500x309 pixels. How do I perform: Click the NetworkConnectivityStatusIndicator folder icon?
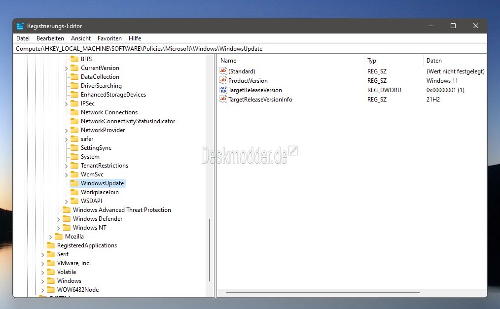(x=74, y=121)
